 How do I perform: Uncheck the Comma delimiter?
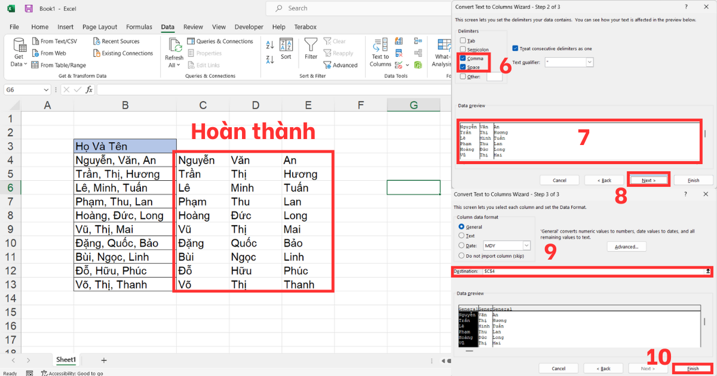tap(463, 58)
